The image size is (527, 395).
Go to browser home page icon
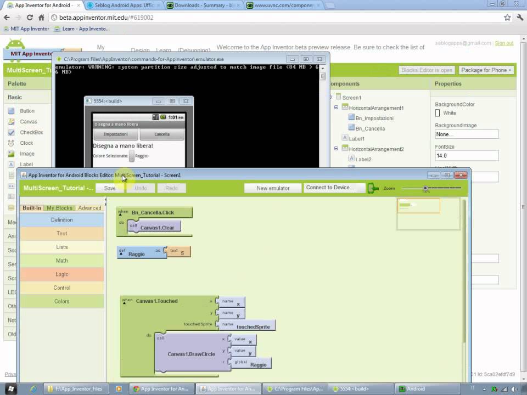[x=41, y=18]
